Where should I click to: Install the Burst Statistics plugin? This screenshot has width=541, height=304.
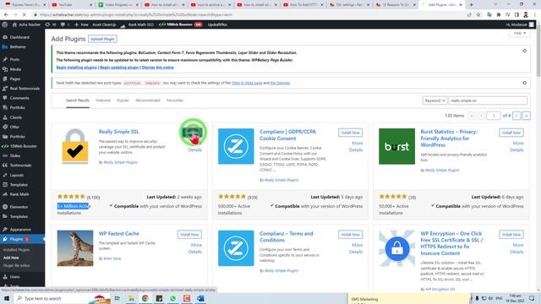pyautogui.click(x=511, y=133)
